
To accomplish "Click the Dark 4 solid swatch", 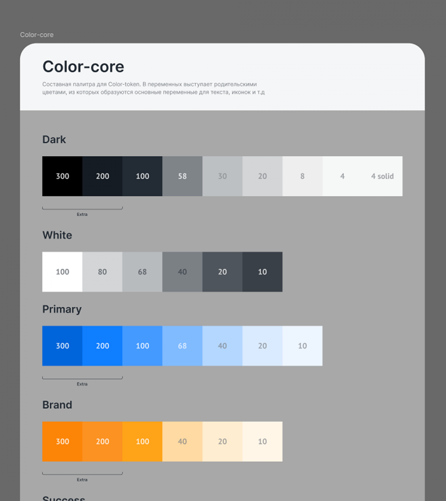I will pyautogui.click(x=382, y=176).
